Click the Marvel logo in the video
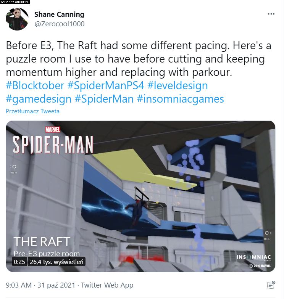Viewport: 284px width, 299px height. (x=53, y=130)
